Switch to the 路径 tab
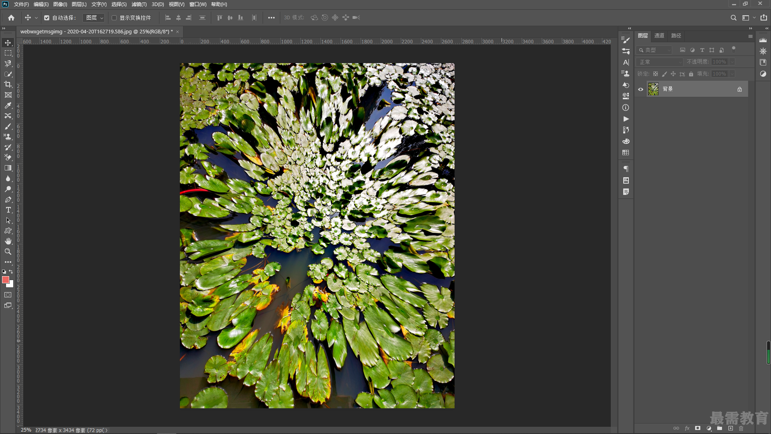The width and height of the screenshot is (771, 434). [676, 36]
